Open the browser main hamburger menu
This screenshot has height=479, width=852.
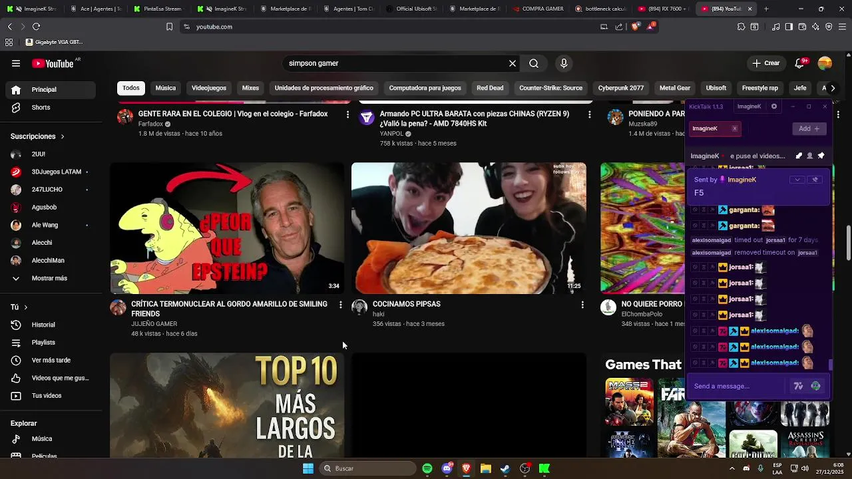point(842,27)
